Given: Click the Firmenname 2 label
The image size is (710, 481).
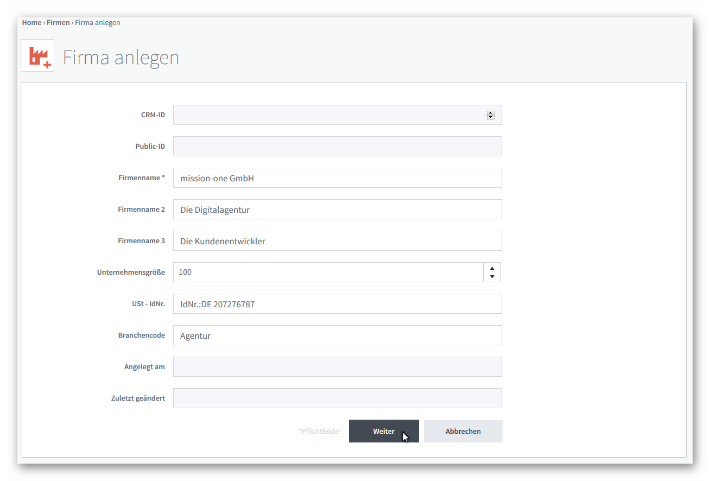Looking at the screenshot, I should tap(142, 209).
